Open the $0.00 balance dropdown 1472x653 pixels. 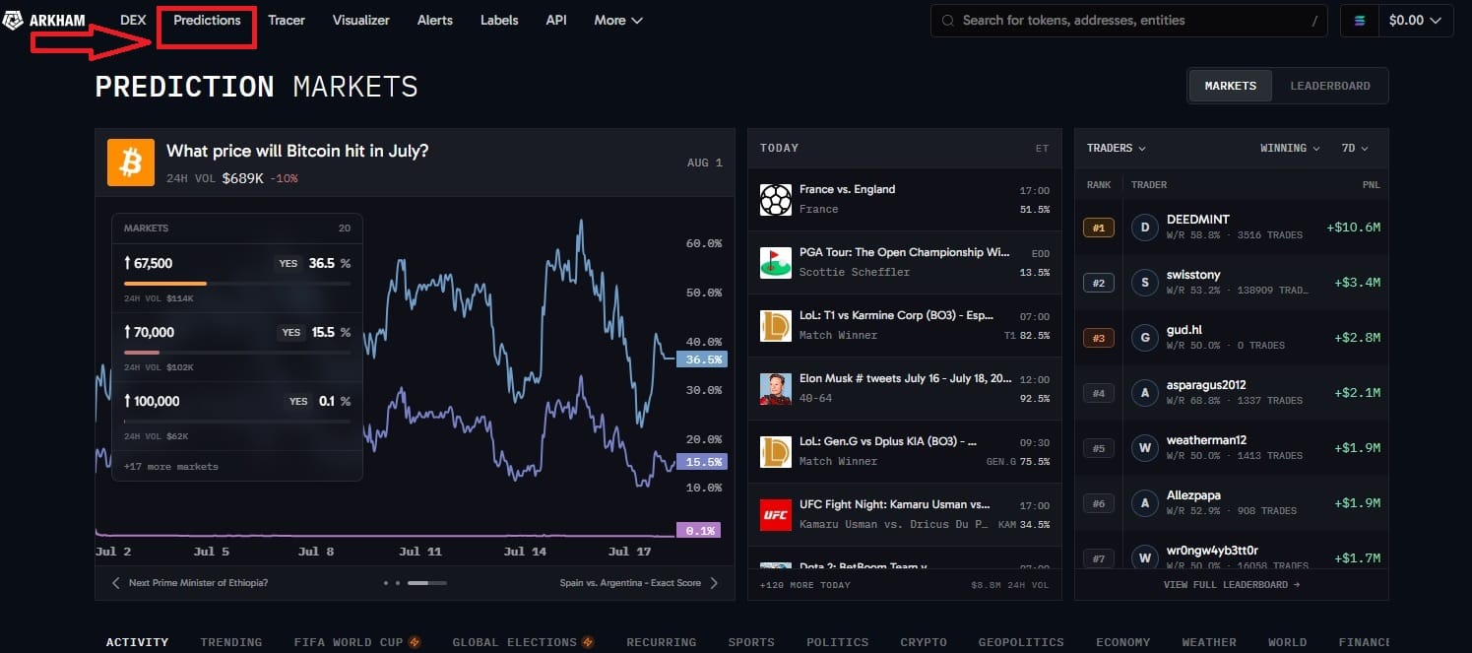click(1415, 20)
